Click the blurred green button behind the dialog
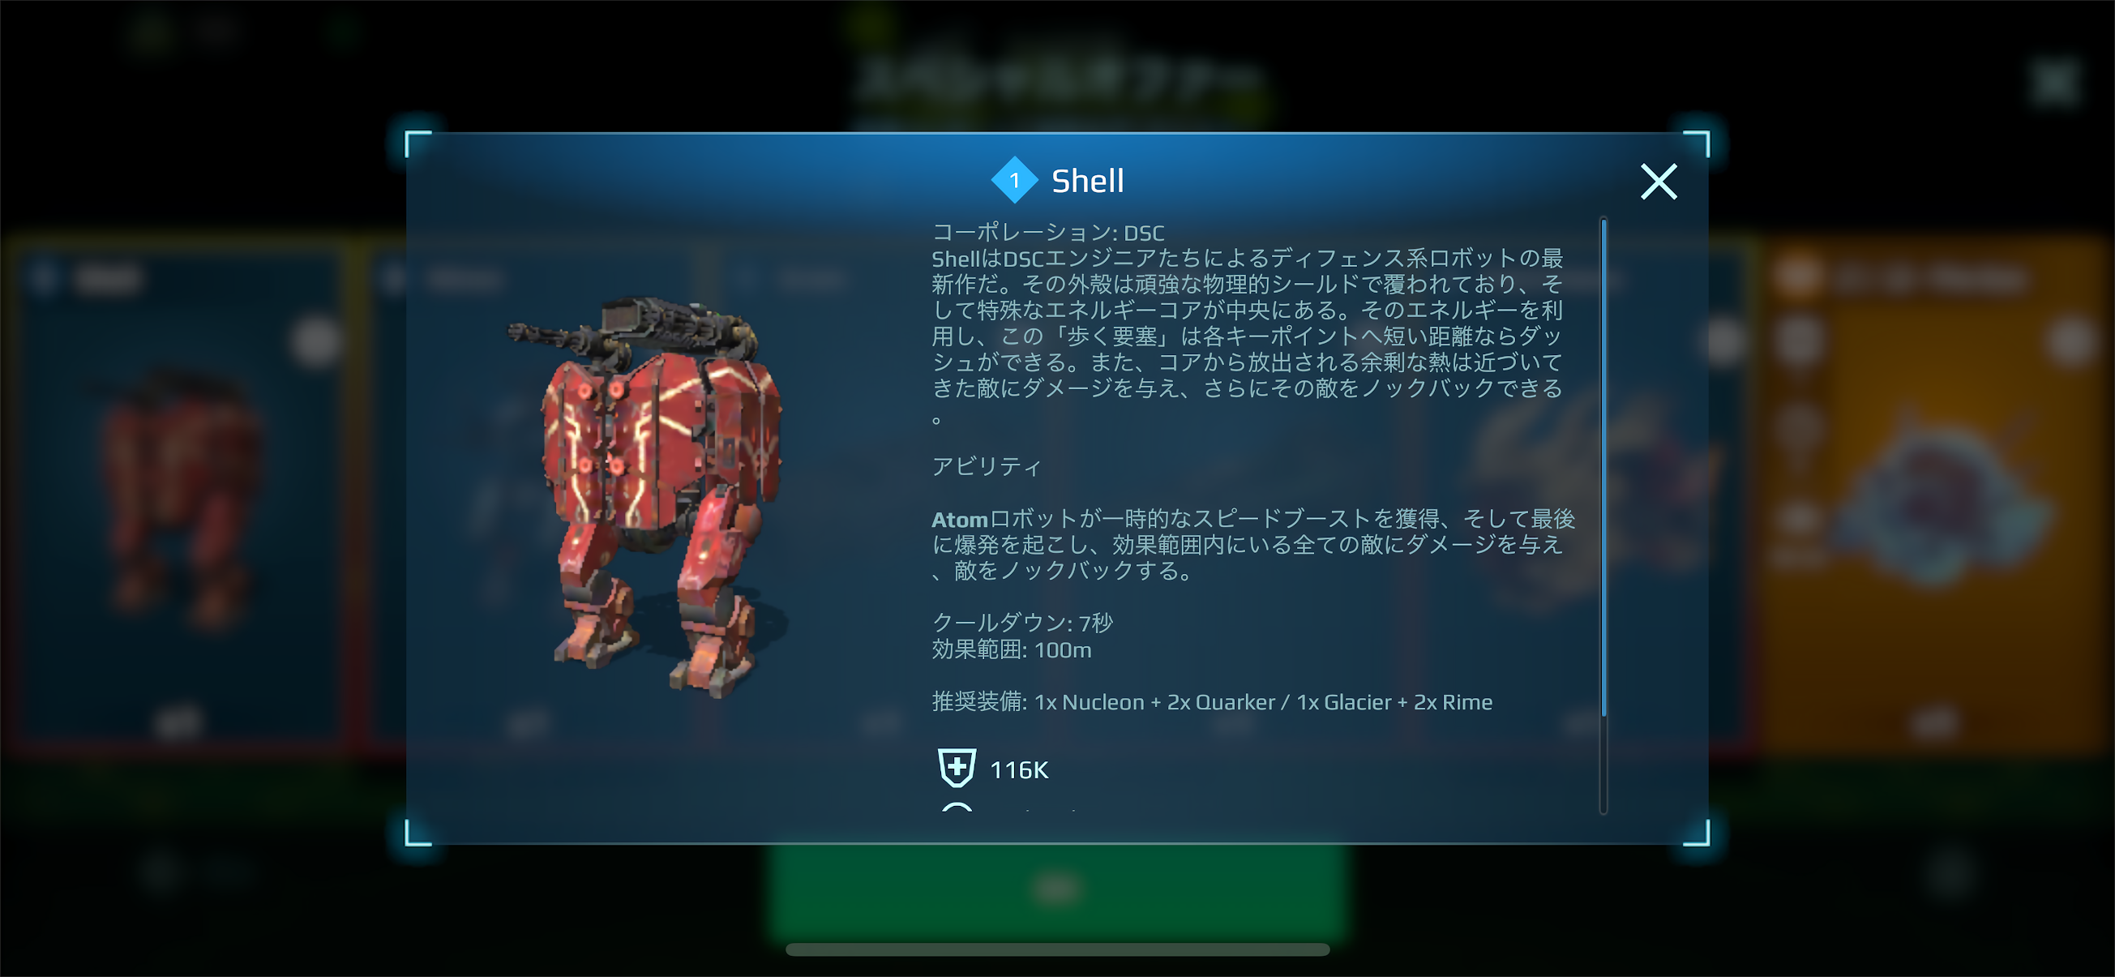The width and height of the screenshot is (2115, 977). [1056, 890]
